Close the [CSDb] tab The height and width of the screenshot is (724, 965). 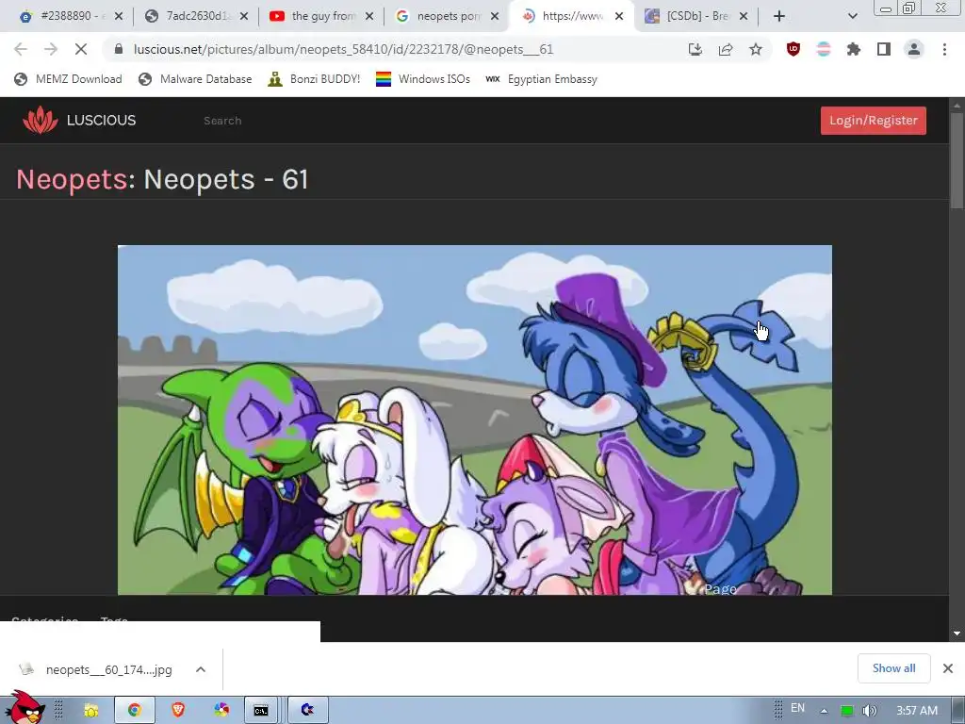(744, 16)
